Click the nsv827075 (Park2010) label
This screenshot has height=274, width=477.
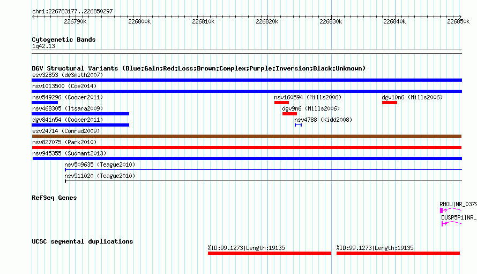(64, 142)
